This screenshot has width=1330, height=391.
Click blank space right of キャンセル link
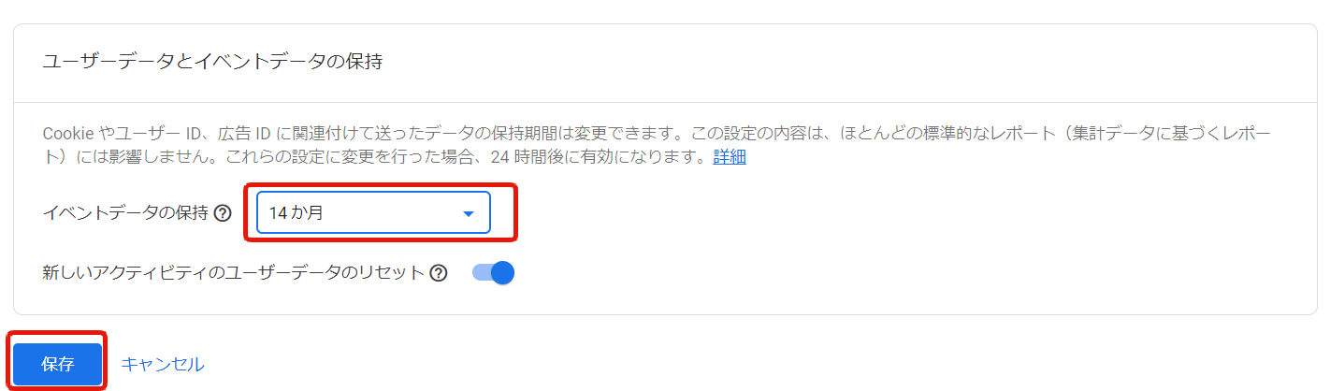[748, 364]
